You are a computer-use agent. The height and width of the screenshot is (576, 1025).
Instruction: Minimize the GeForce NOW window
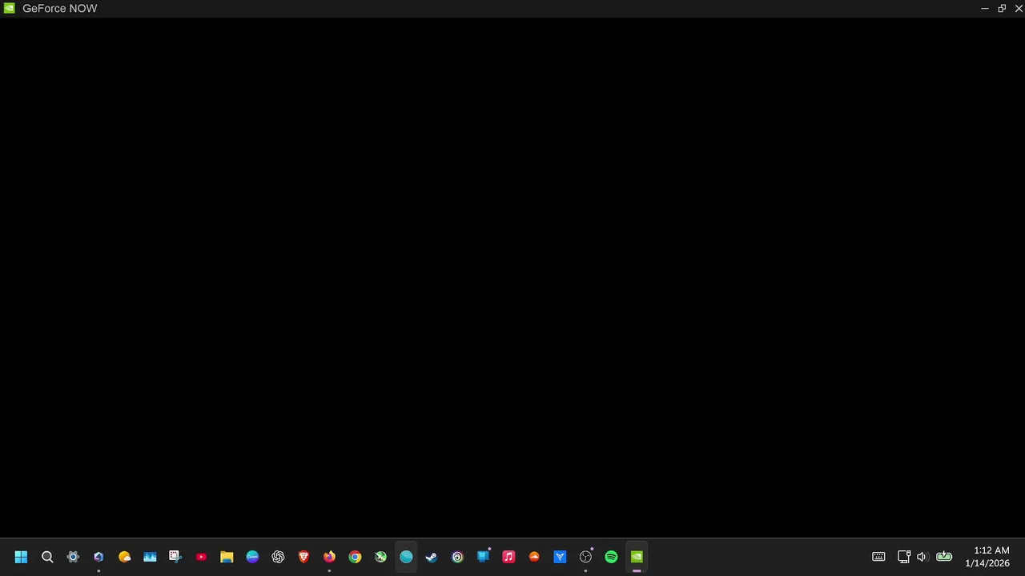[984, 8]
